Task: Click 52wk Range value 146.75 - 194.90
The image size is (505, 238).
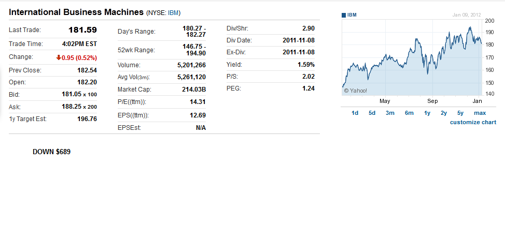Action: point(194,50)
